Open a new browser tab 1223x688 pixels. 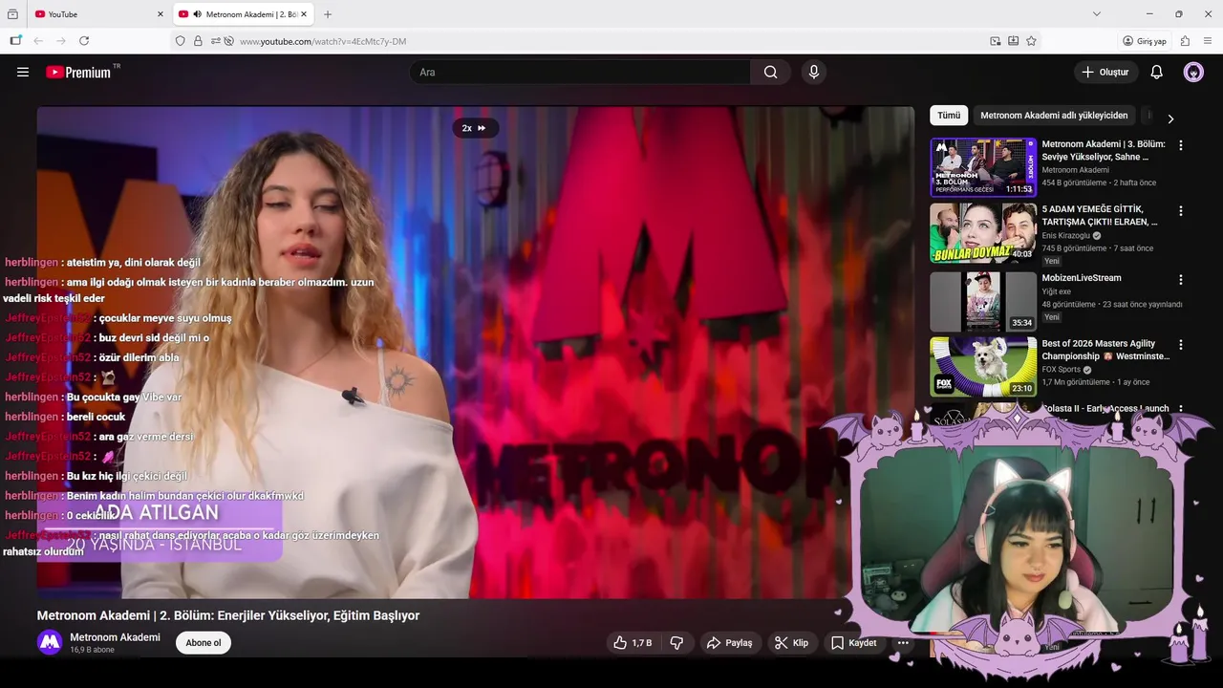328,14
